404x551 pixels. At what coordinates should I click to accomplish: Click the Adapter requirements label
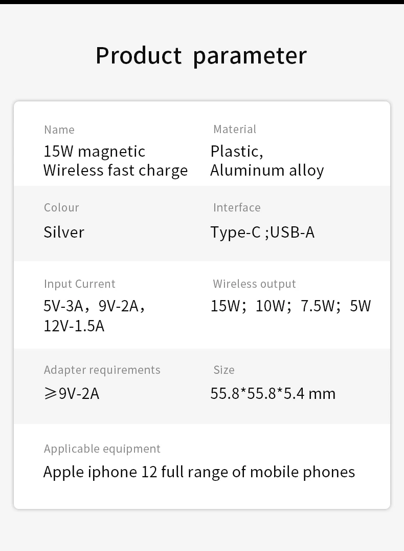pyautogui.click(x=102, y=370)
